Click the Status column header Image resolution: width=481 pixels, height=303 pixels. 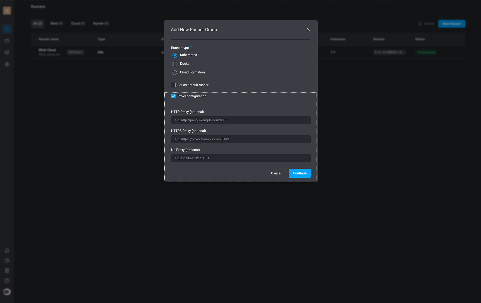(x=420, y=39)
